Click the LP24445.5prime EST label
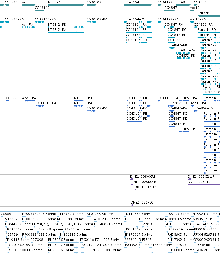Viewport: 220px width, 254px height. pyautogui.click(x=152, y=219)
